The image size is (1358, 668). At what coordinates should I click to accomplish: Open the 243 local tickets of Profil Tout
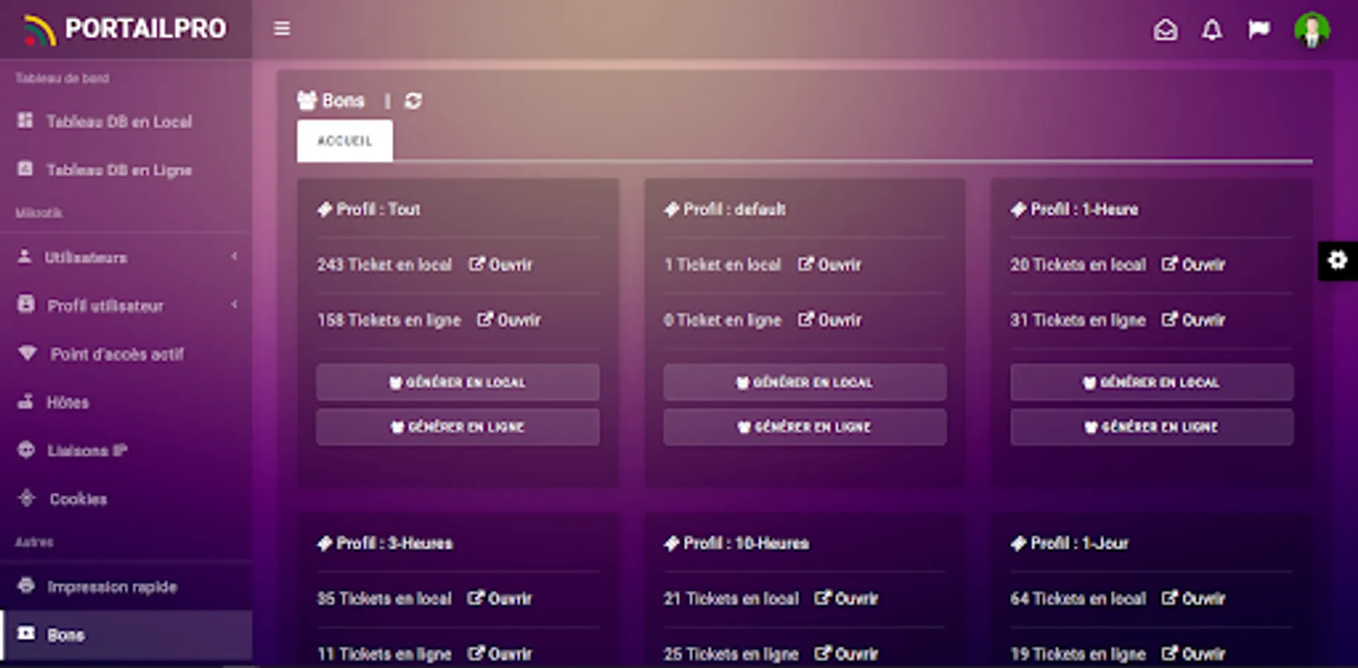click(500, 264)
